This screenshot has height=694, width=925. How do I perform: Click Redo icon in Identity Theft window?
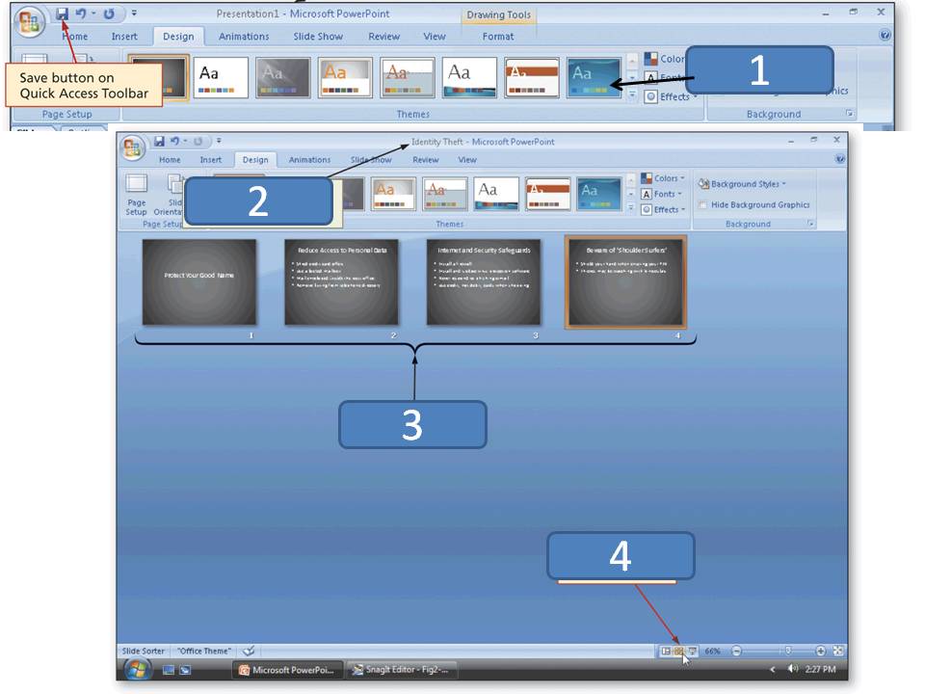(198, 141)
